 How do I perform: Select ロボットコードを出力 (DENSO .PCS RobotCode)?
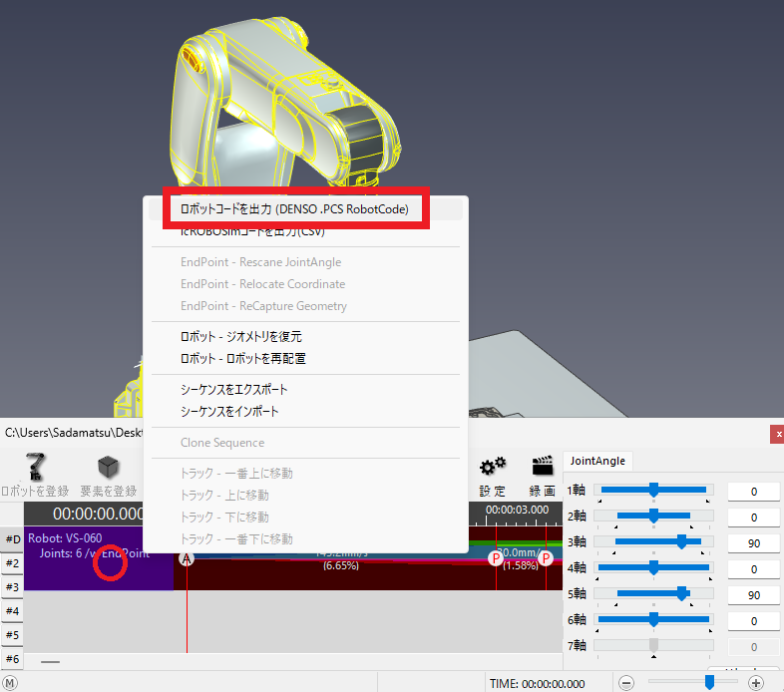click(x=300, y=209)
